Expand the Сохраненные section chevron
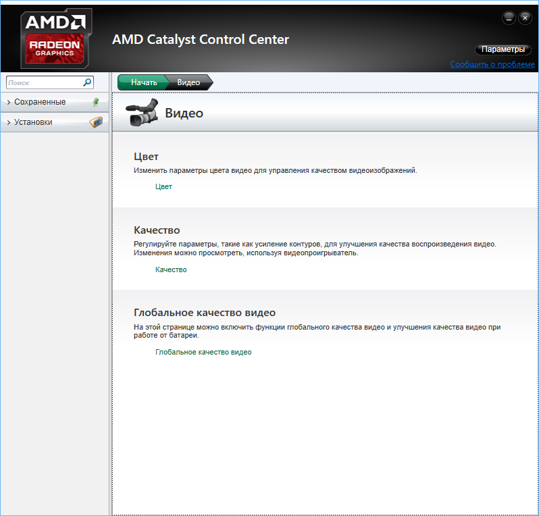 [x=8, y=102]
